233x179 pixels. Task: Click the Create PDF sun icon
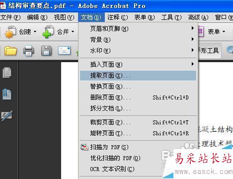10,32
